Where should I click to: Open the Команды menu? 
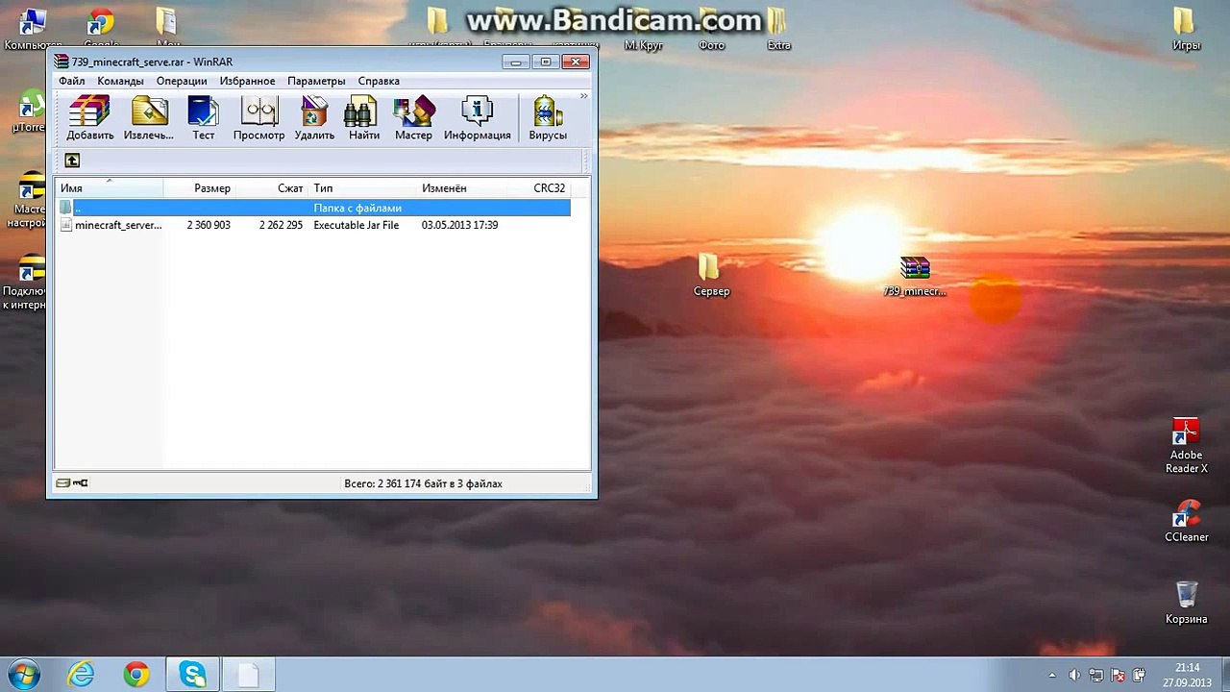(x=120, y=81)
